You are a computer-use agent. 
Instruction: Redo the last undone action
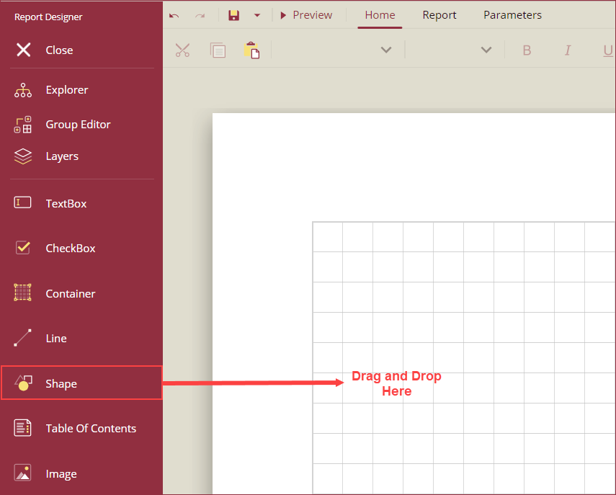(x=200, y=16)
